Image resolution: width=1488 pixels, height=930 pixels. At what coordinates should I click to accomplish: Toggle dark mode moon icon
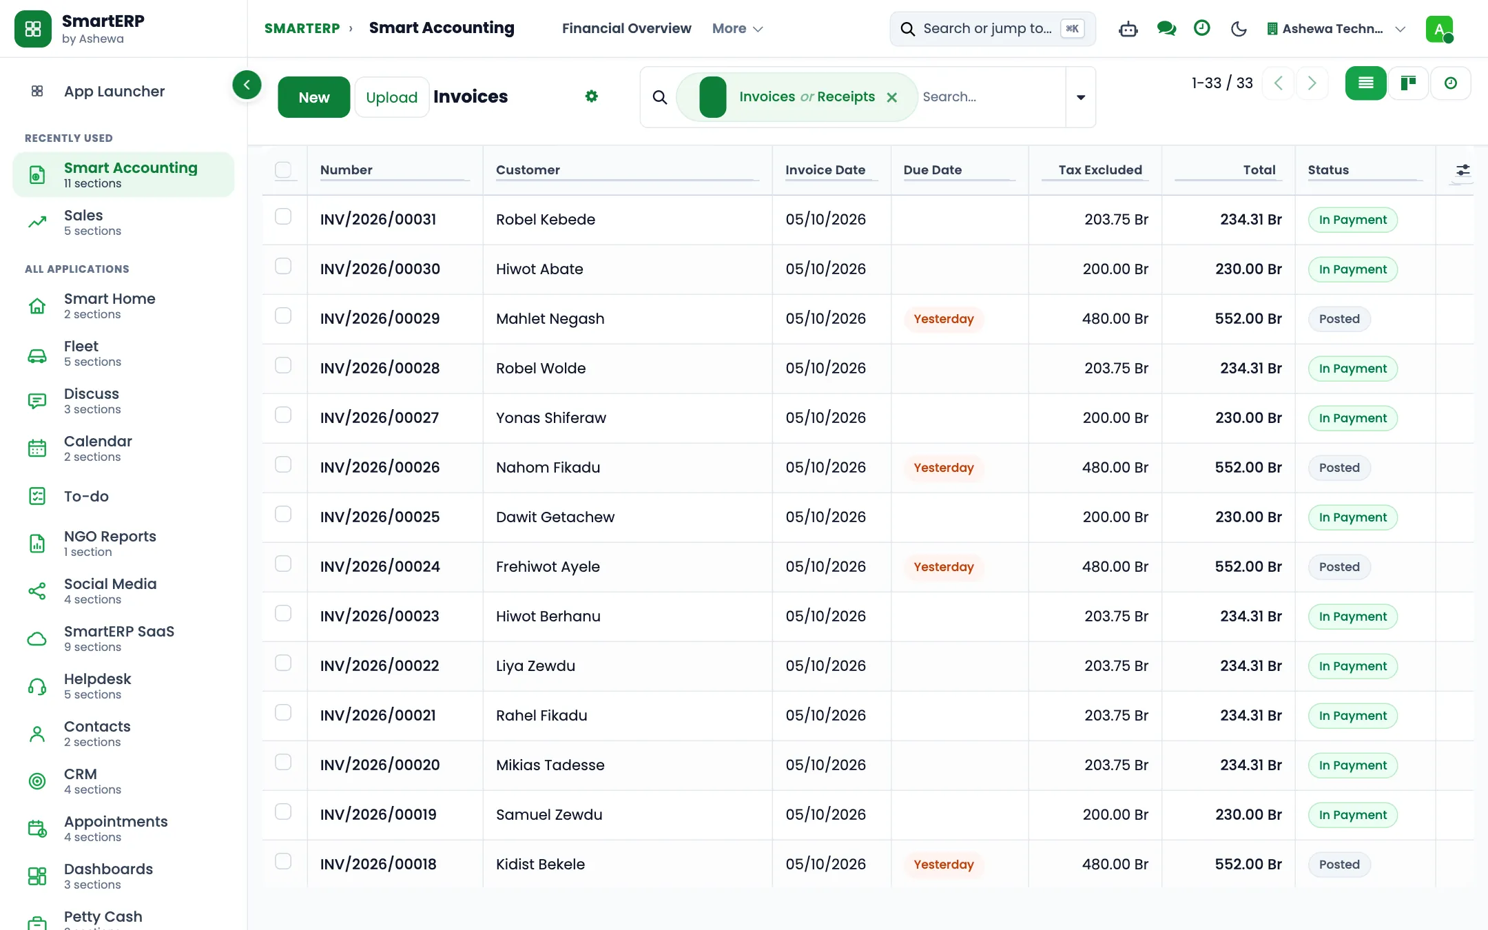pyautogui.click(x=1239, y=29)
